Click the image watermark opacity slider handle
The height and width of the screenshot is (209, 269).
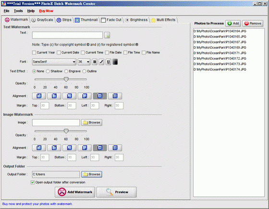coord(66,131)
